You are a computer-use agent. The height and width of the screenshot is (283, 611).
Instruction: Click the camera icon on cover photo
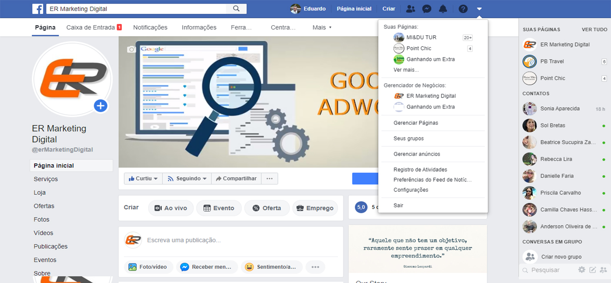(131, 49)
